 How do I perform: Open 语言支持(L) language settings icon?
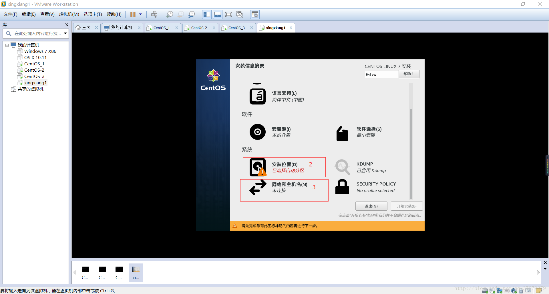pyautogui.click(x=258, y=96)
